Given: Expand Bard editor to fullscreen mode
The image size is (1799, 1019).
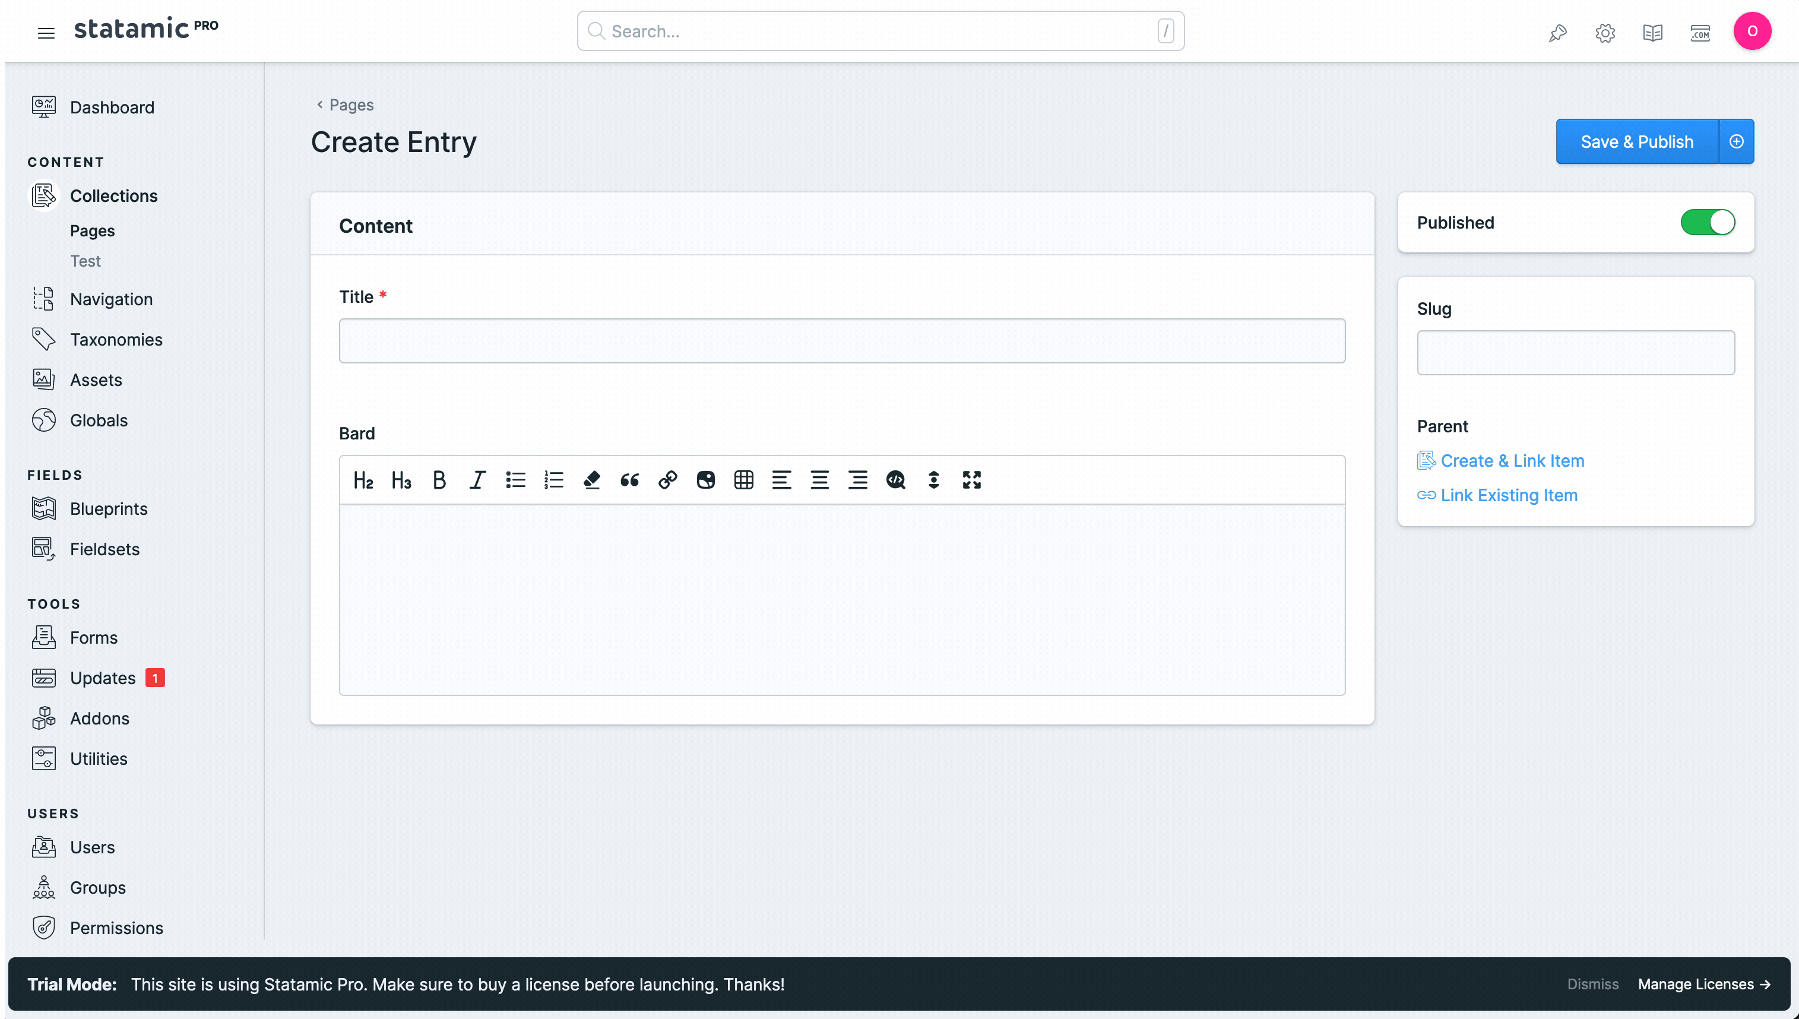Looking at the screenshot, I should click(x=972, y=480).
